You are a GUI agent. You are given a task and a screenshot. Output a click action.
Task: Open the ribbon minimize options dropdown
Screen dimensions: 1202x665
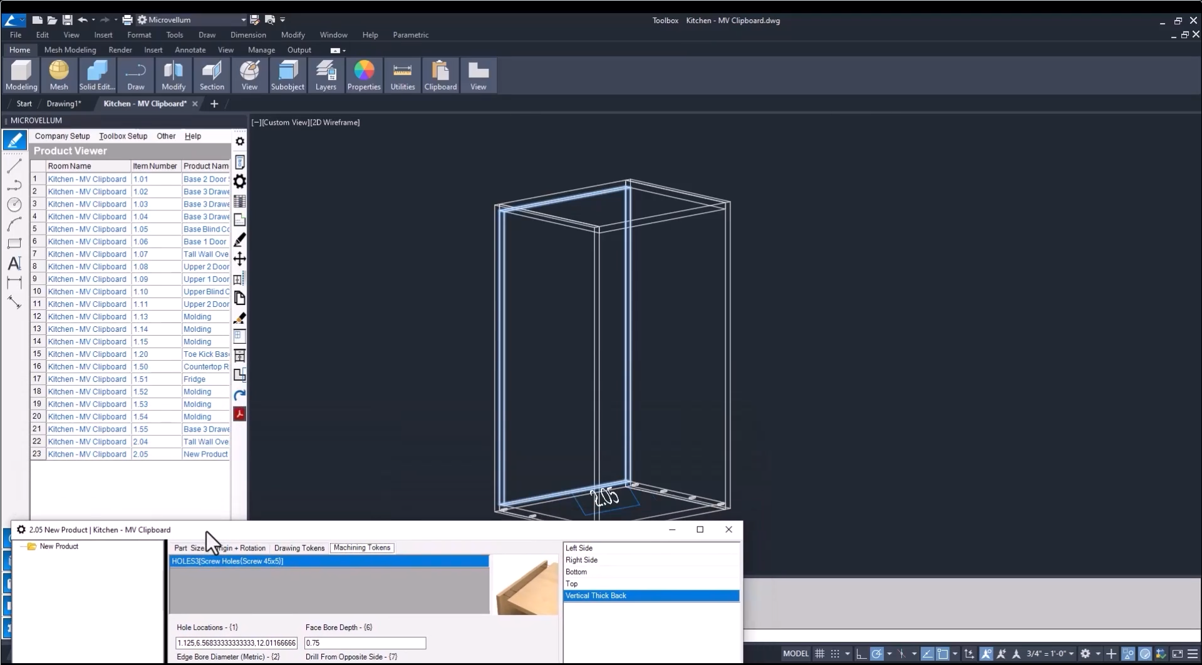click(344, 50)
